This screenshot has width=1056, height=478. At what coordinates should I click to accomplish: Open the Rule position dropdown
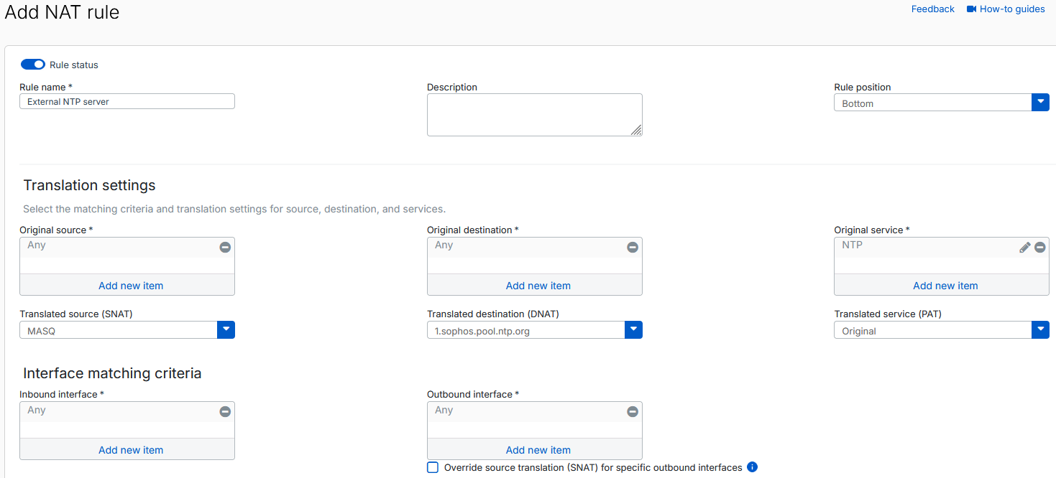[x=1040, y=102]
